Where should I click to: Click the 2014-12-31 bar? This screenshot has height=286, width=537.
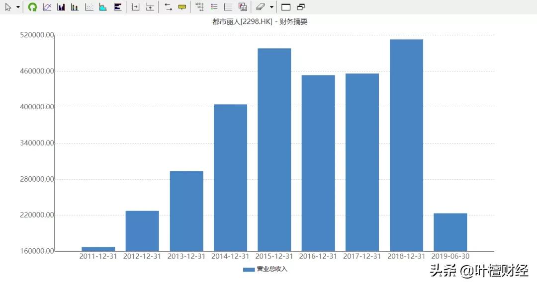pyautogui.click(x=230, y=178)
